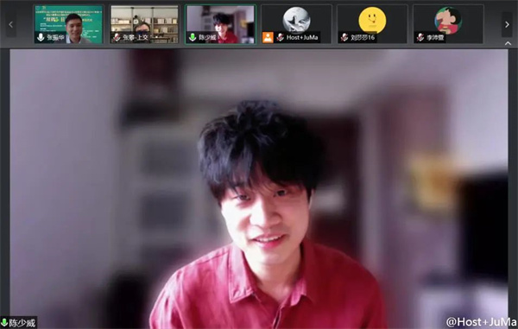Select 陈少威 active speaker thumbnail
Viewport: 518px width, 329px height.
coord(220,24)
